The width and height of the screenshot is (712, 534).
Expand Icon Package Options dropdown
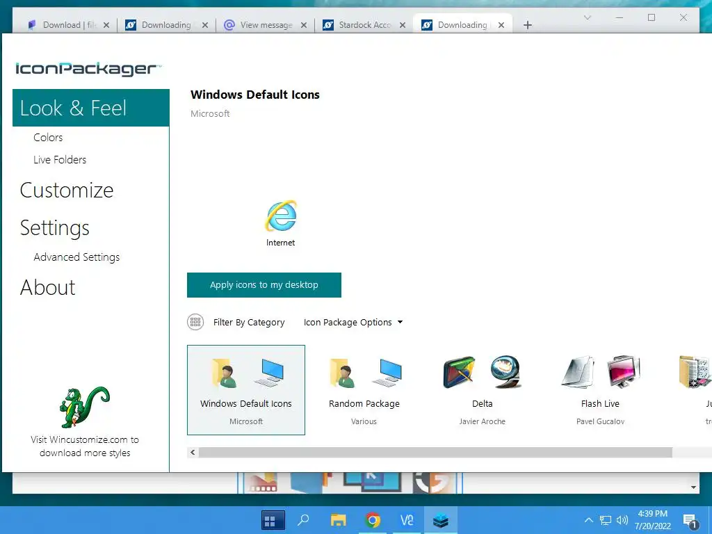pyautogui.click(x=353, y=323)
